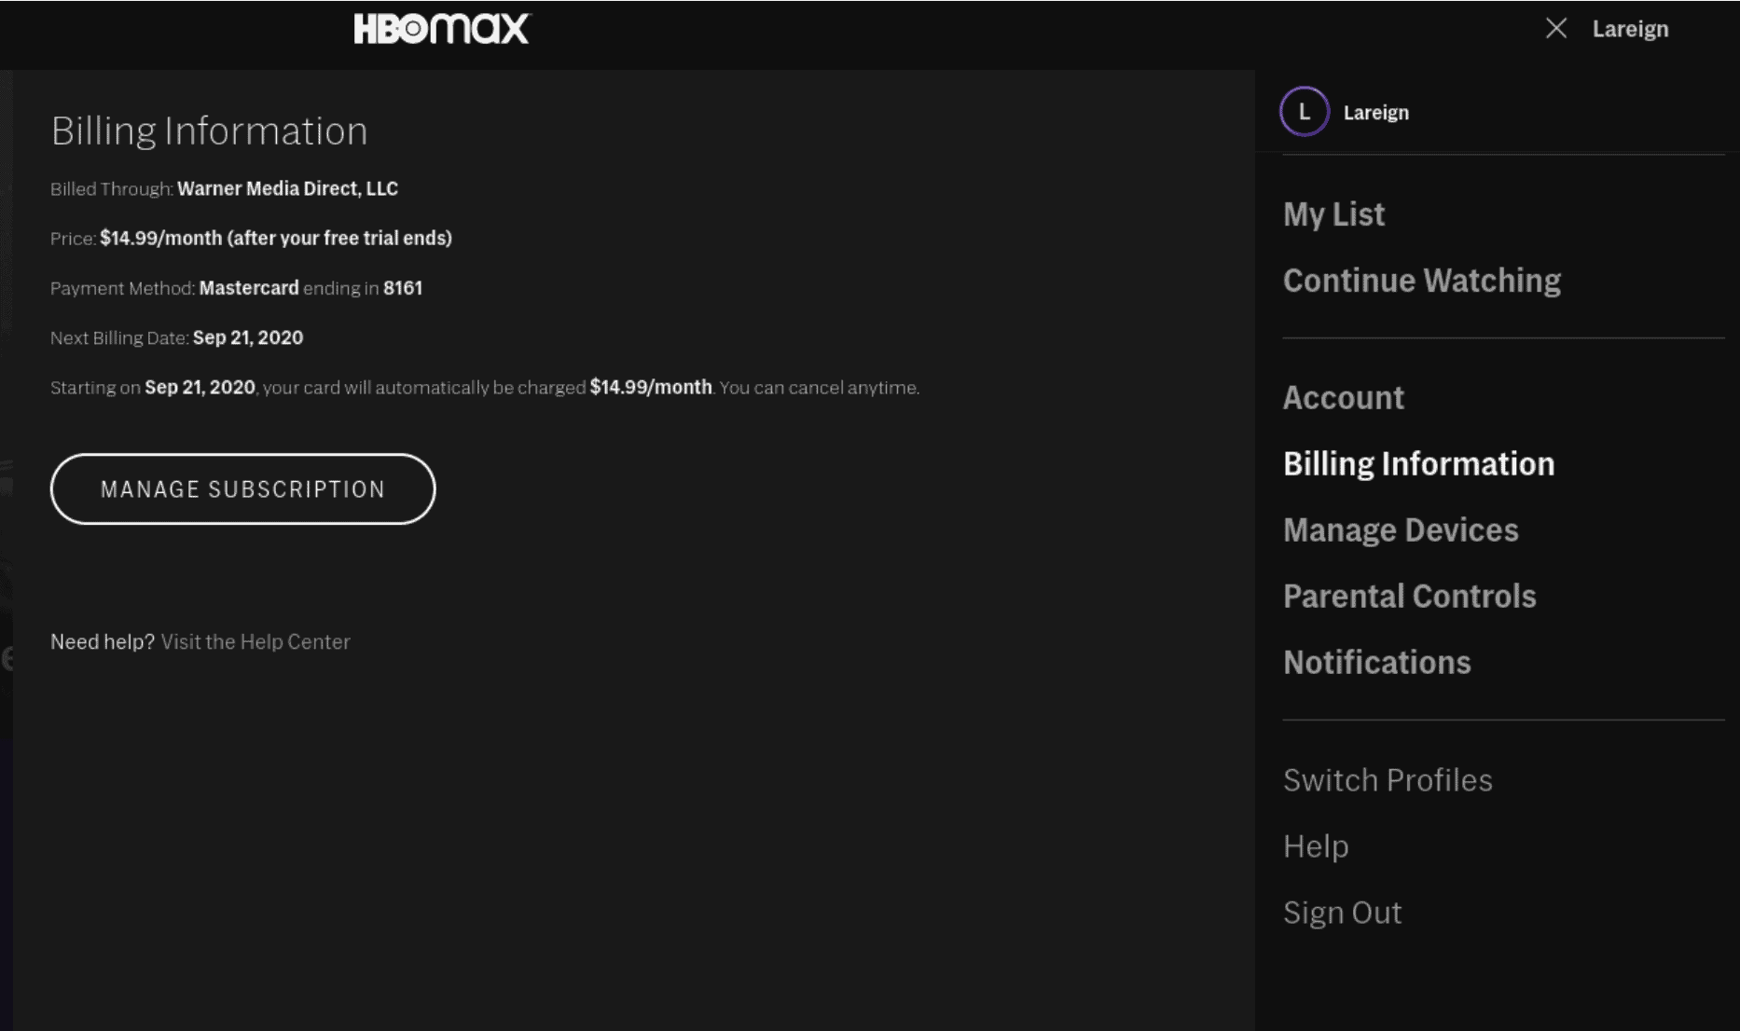Click card ending number 8161
The image size is (1740, 1031).
[x=403, y=288]
